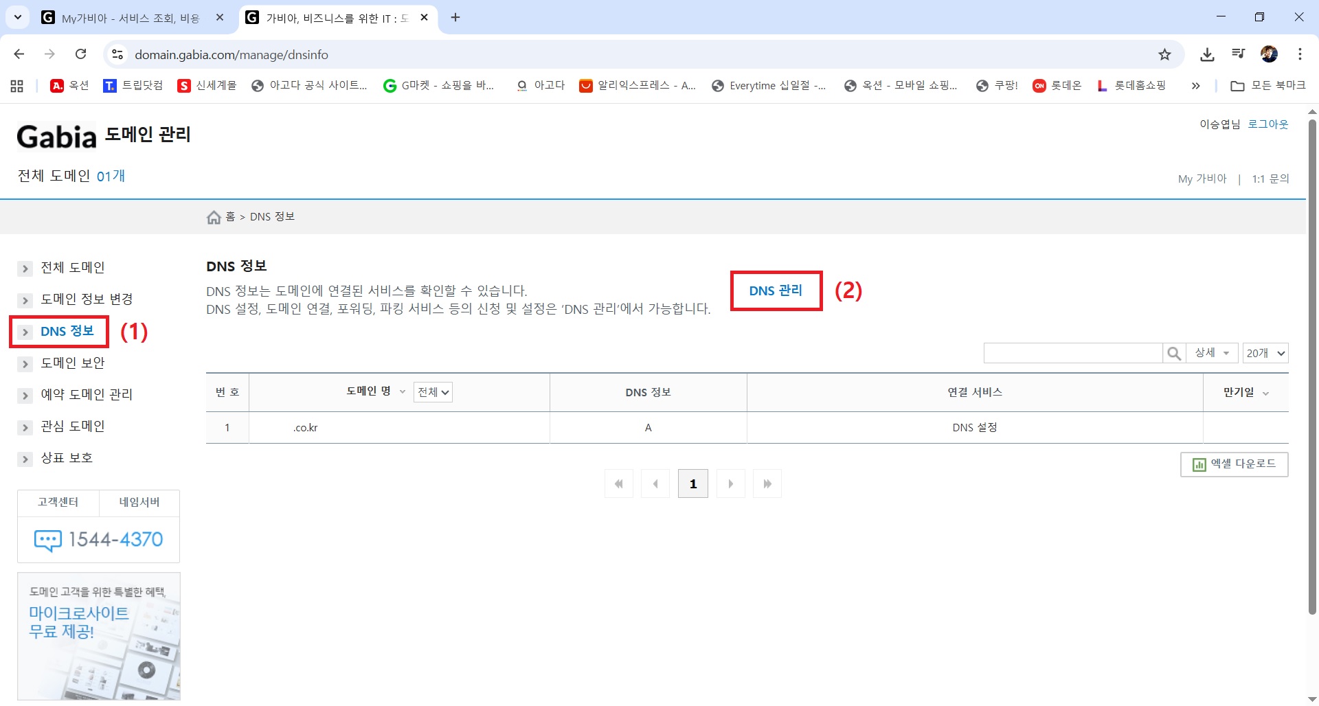Click the Gabia logo
Image resolution: width=1319 pixels, height=706 pixels.
(56, 137)
